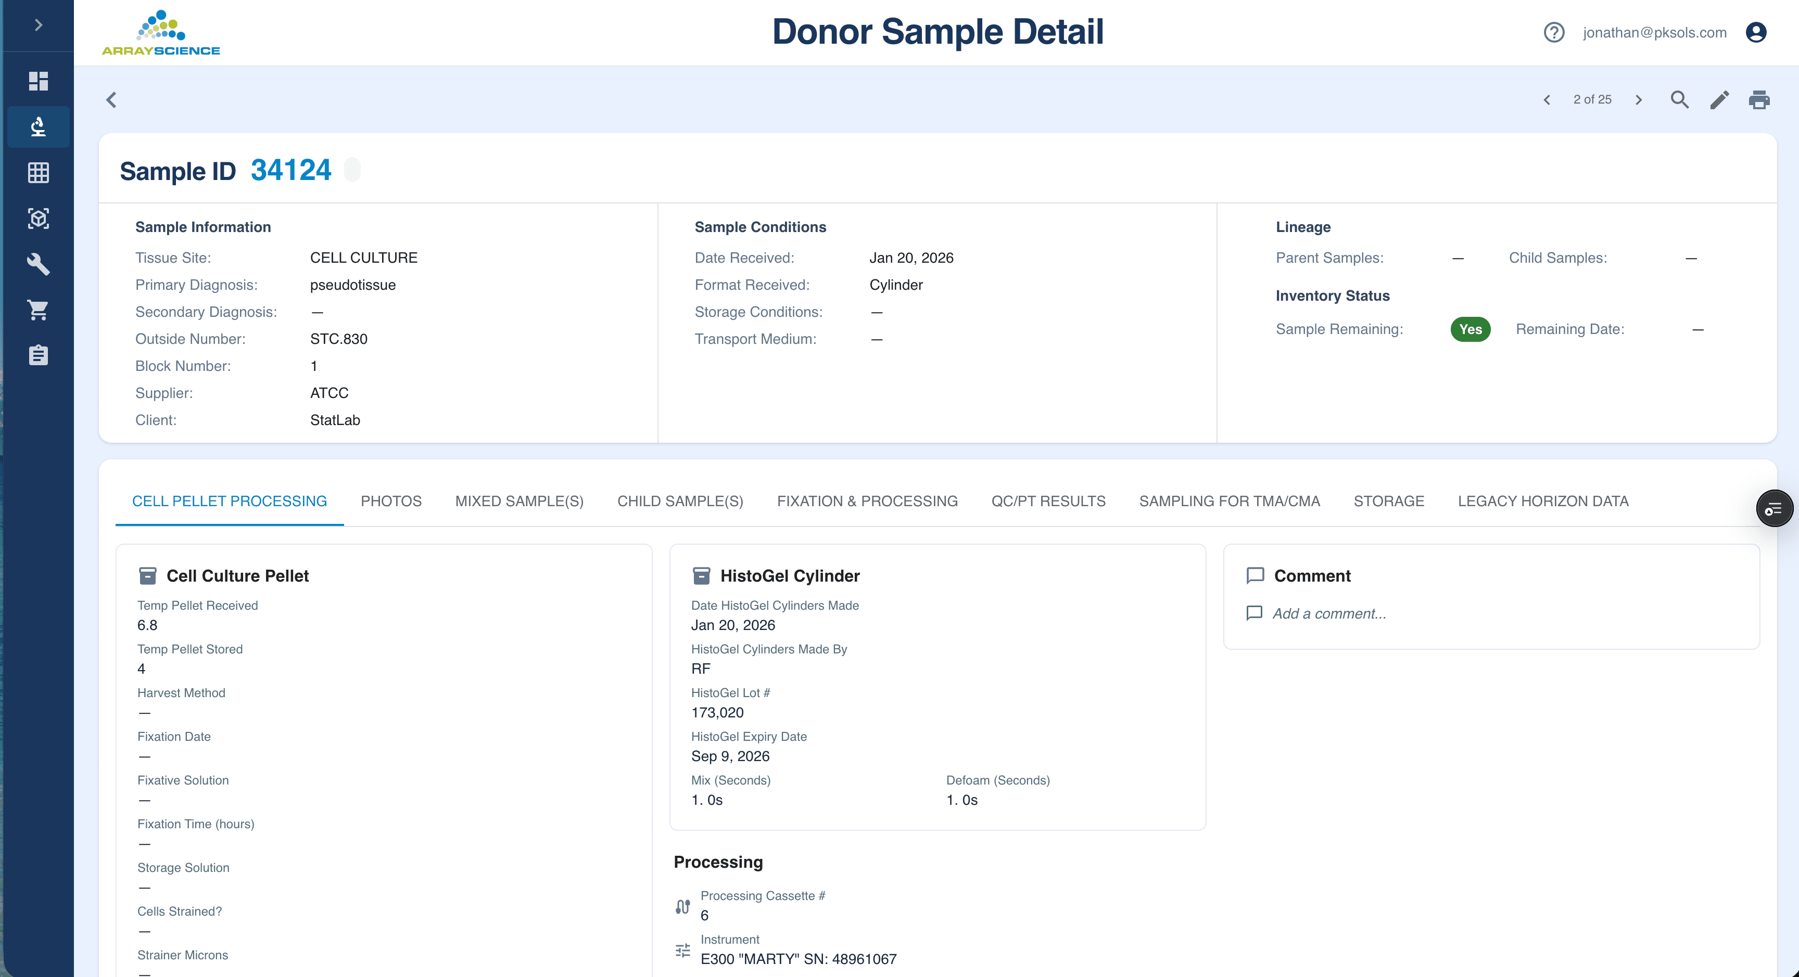The width and height of the screenshot is (1799, 977).
Task: Edit the sample with the pencil icon
Action: pos(1719,100)
